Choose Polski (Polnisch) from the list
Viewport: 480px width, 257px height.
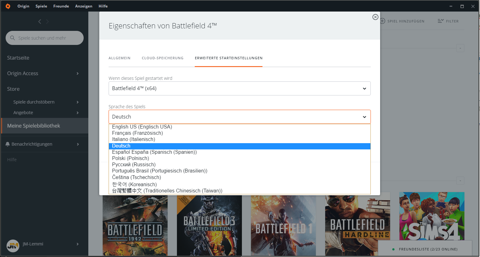click(130, 158)
